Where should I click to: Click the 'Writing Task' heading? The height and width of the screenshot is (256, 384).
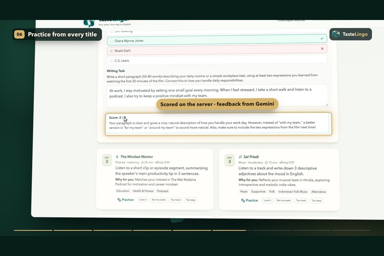coord(116,71)
